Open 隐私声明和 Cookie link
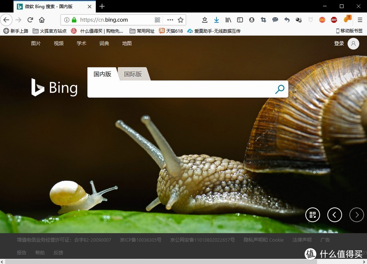This screenshot has height=264, width=367. tap(264, 240)
